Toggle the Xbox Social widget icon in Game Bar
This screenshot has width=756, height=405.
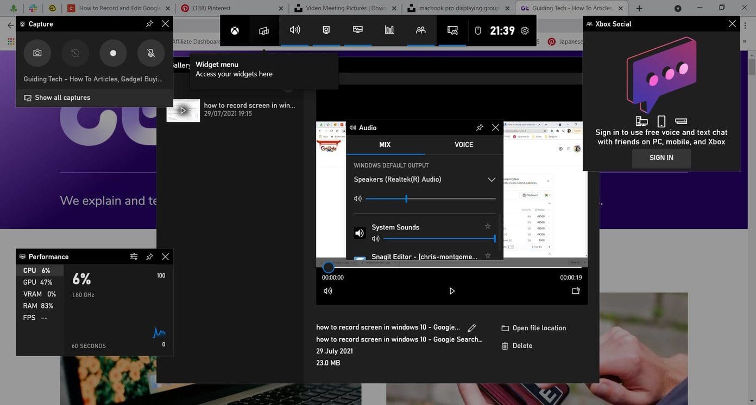point(421,30)
